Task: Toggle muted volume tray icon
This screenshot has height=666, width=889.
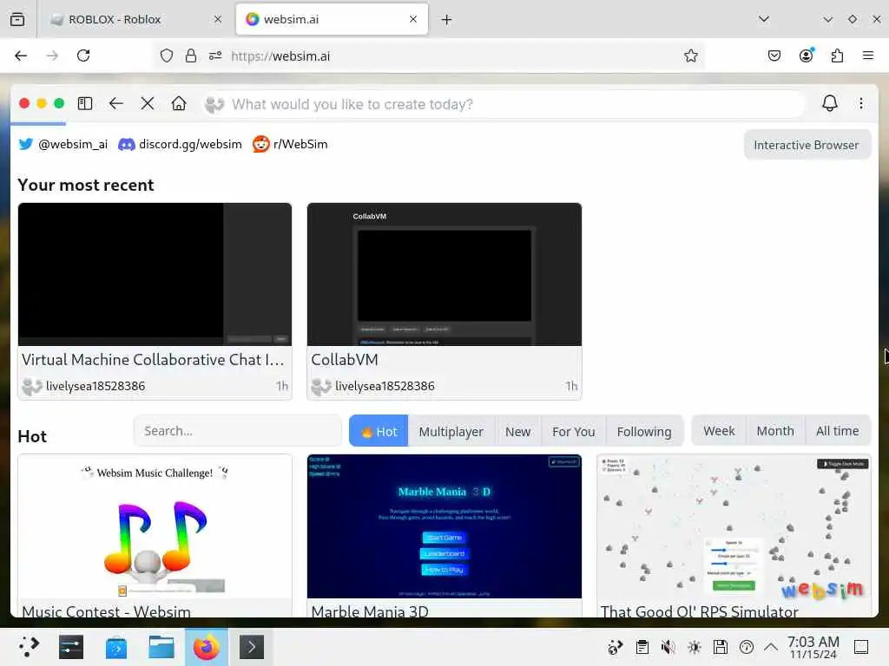Action: coord(668,647)
